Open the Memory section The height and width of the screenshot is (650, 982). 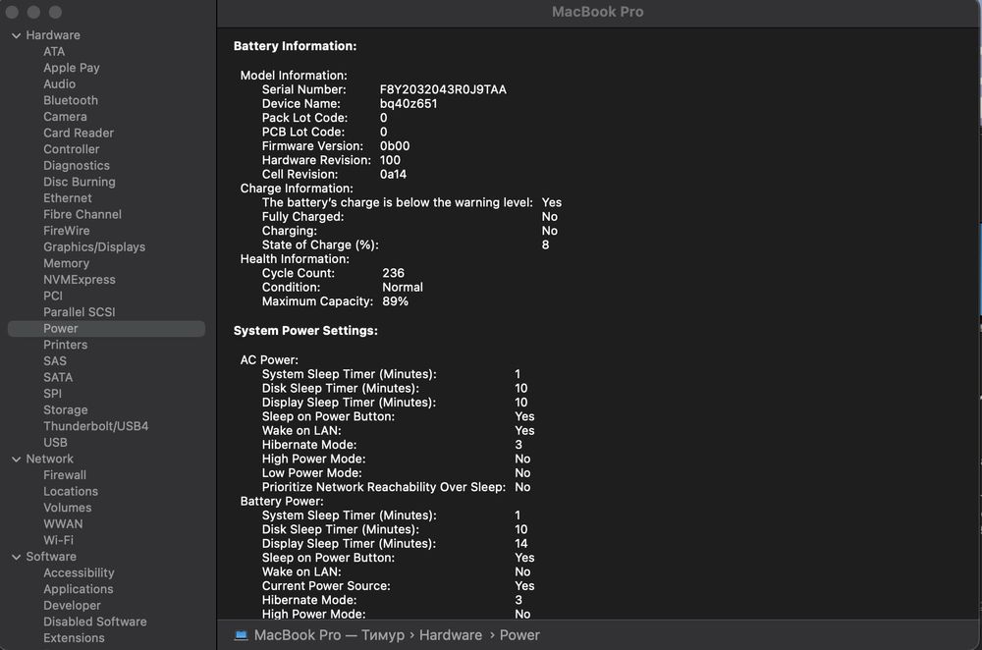(67, 263)
